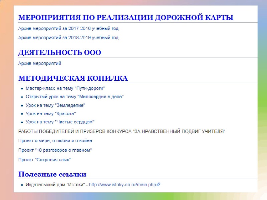
Task: Click the Издательский дом "Истоки" text
Action: [54, 184]
